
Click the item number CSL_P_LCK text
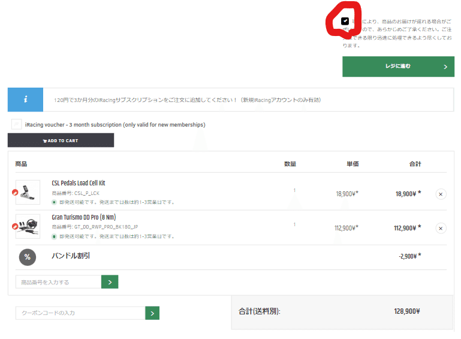87,193
